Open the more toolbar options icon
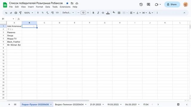 [157, 13]
